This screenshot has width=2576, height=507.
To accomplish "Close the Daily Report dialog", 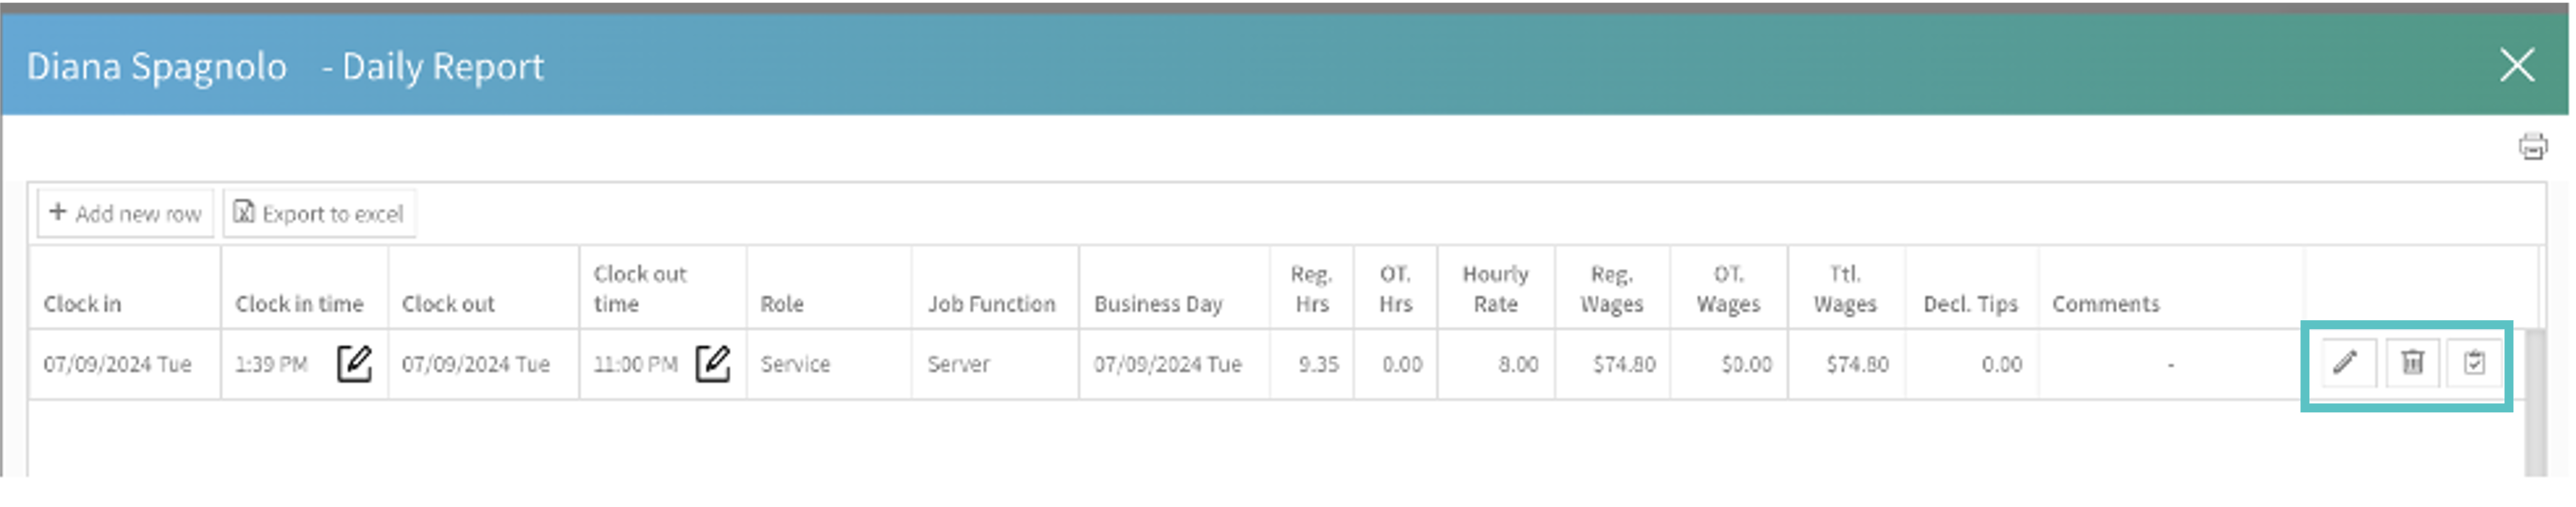I will click(2516, 66).
